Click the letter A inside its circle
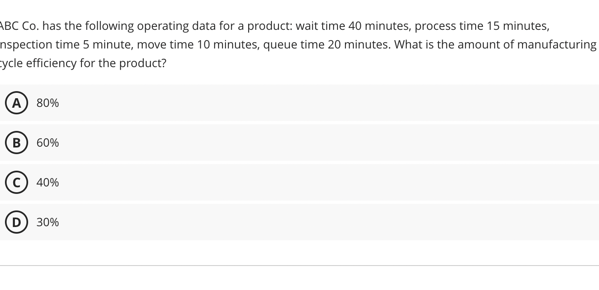Viewport: 599px width, 290px height. click(x=16, y=103)
